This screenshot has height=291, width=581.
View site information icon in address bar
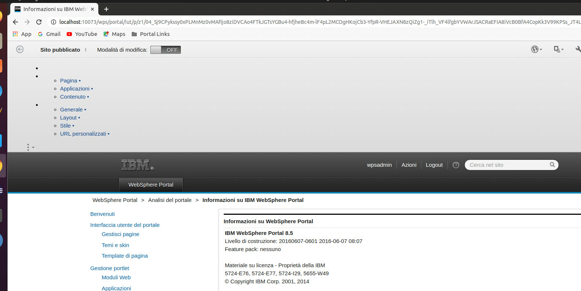pos(54,22)
